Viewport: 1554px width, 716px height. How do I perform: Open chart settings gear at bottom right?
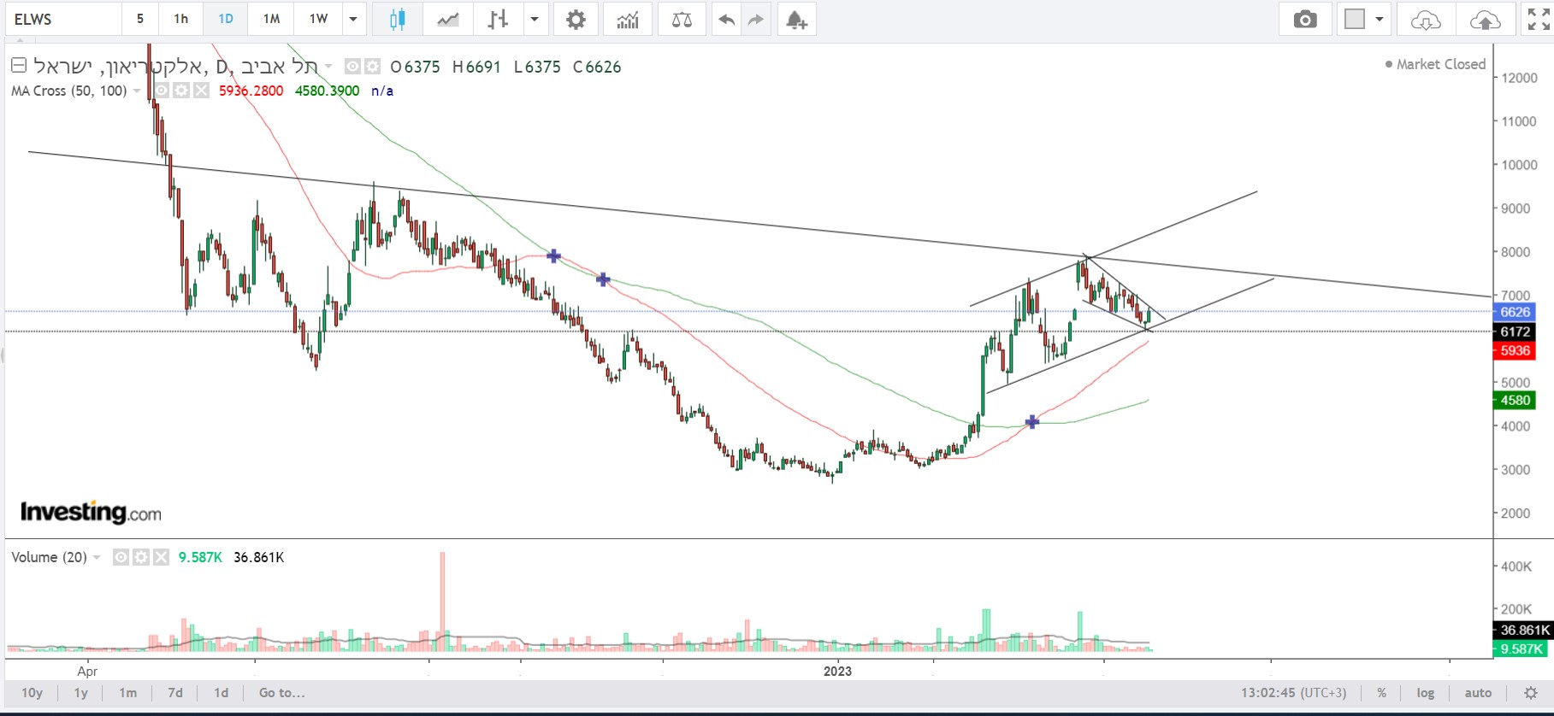tap(1531, 693)
